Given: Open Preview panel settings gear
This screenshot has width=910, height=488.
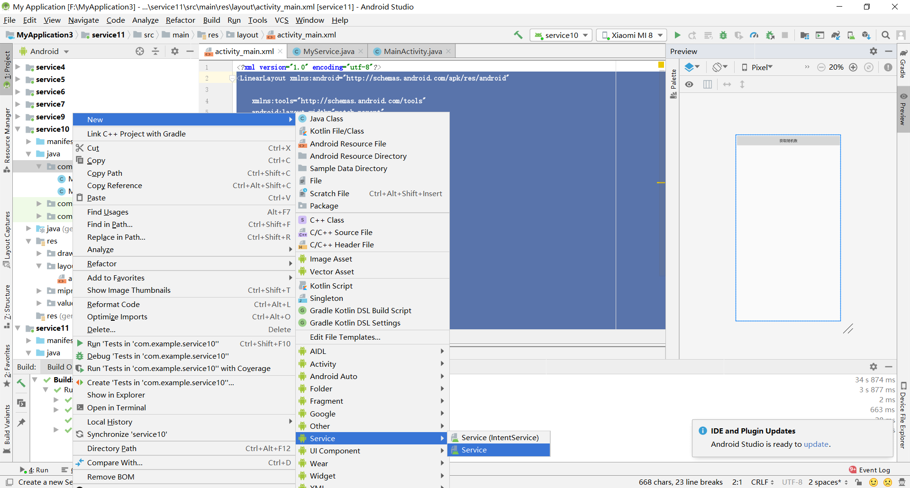Looking at the screenshot, I should pyautogui.click(x=874, y=51).
